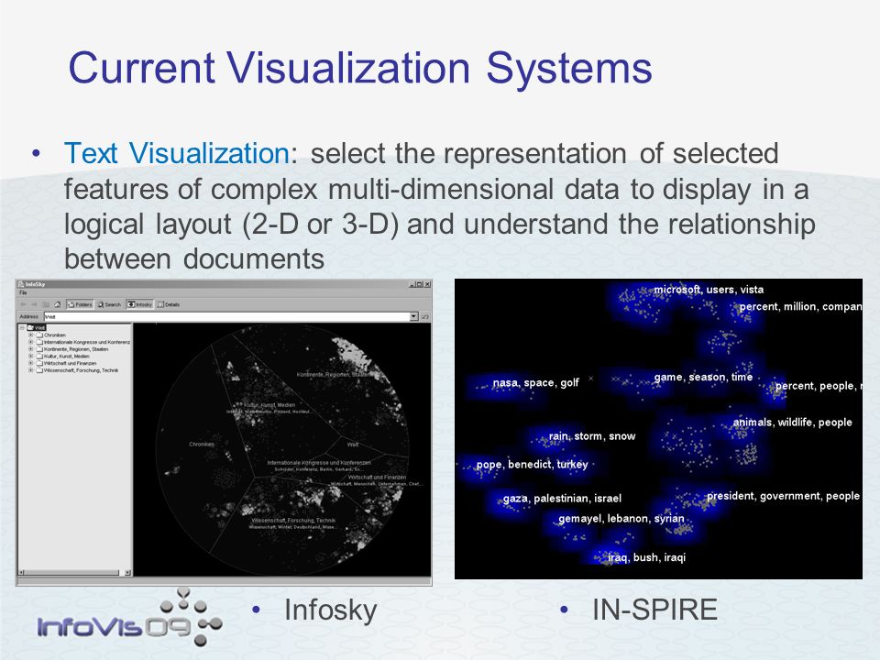
Task: Maximize the InfoSky window
Action: 419,284
